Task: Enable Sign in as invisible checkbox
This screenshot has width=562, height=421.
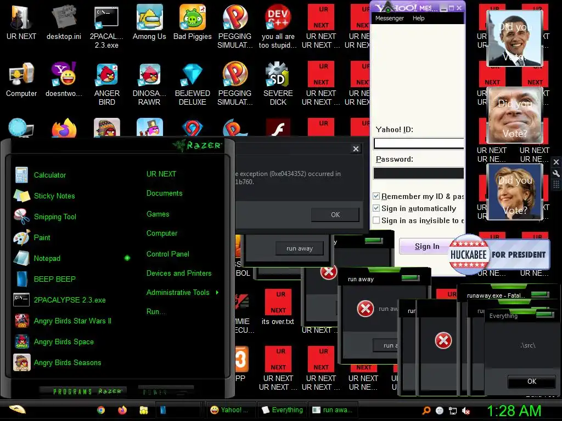Action: pyautogui.click(x=376, y=220)
